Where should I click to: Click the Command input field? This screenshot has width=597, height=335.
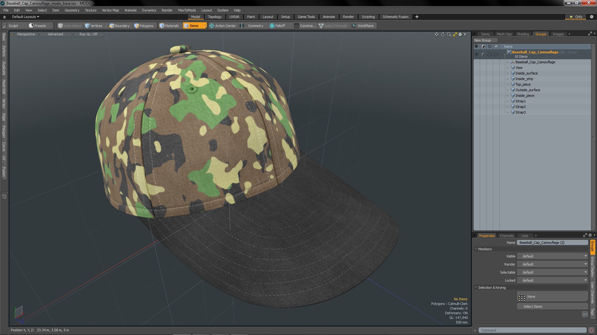tap(532, 330)
